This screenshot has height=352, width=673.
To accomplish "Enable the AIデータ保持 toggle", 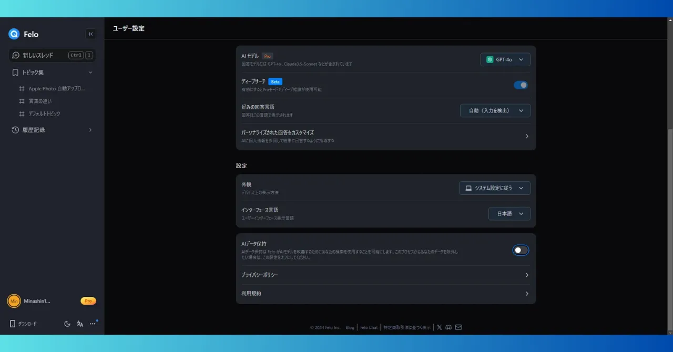I will (521, 250).
